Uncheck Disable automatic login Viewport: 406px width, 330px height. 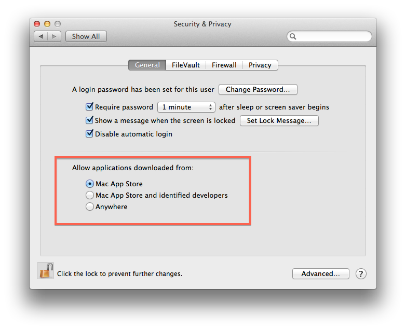[x=89, y=133]
